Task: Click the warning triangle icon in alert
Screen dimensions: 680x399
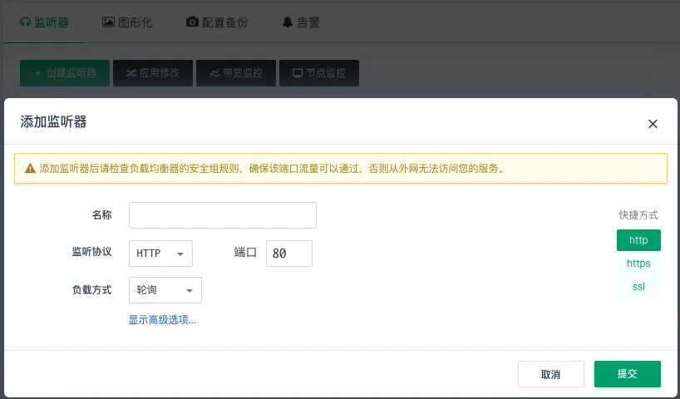Action: click(30, 168)
